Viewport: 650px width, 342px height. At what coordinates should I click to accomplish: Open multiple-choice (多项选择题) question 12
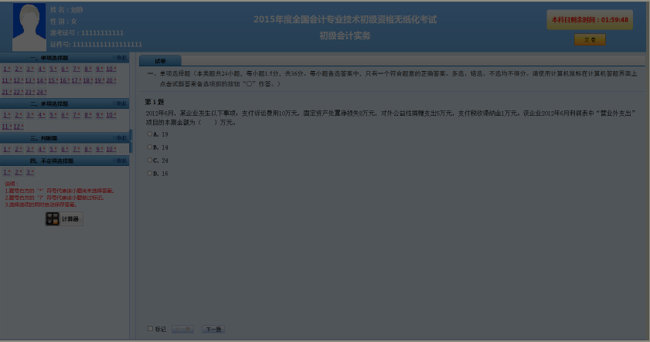tap(19, 127)
